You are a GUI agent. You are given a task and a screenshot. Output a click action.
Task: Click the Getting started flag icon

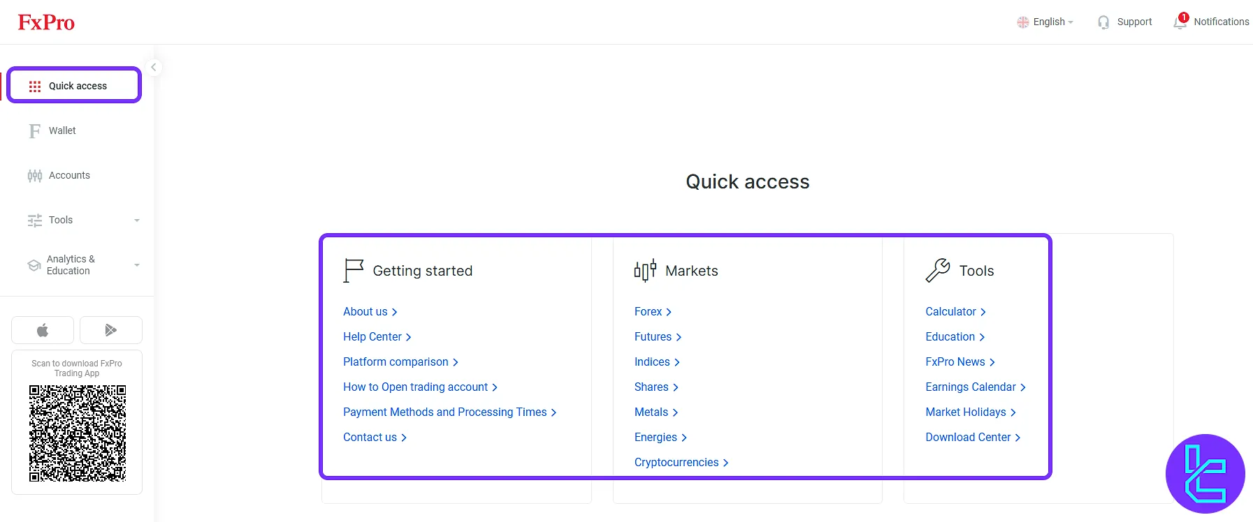[x=354, y=271]
